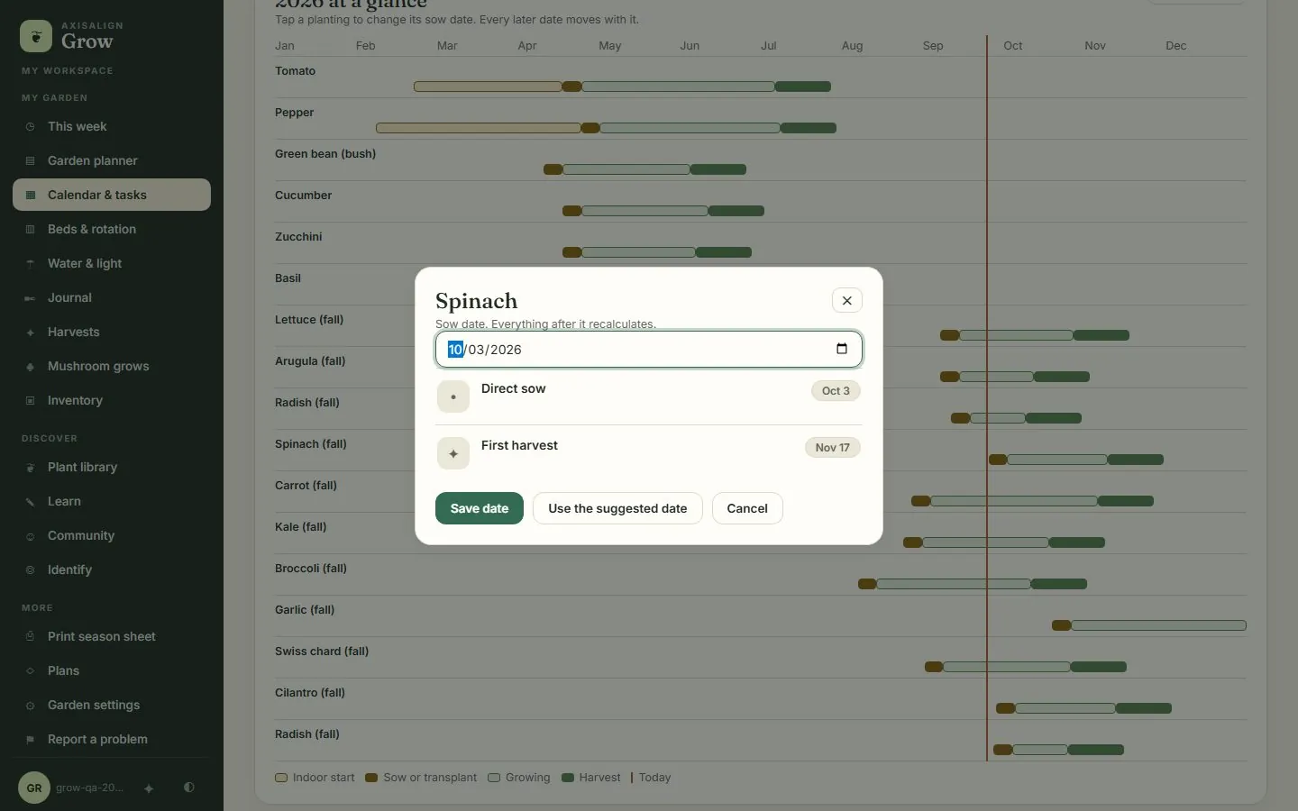
Task: Open Report a problem via its flag icon
Action: pyautogui.click(x=30, y=740)
